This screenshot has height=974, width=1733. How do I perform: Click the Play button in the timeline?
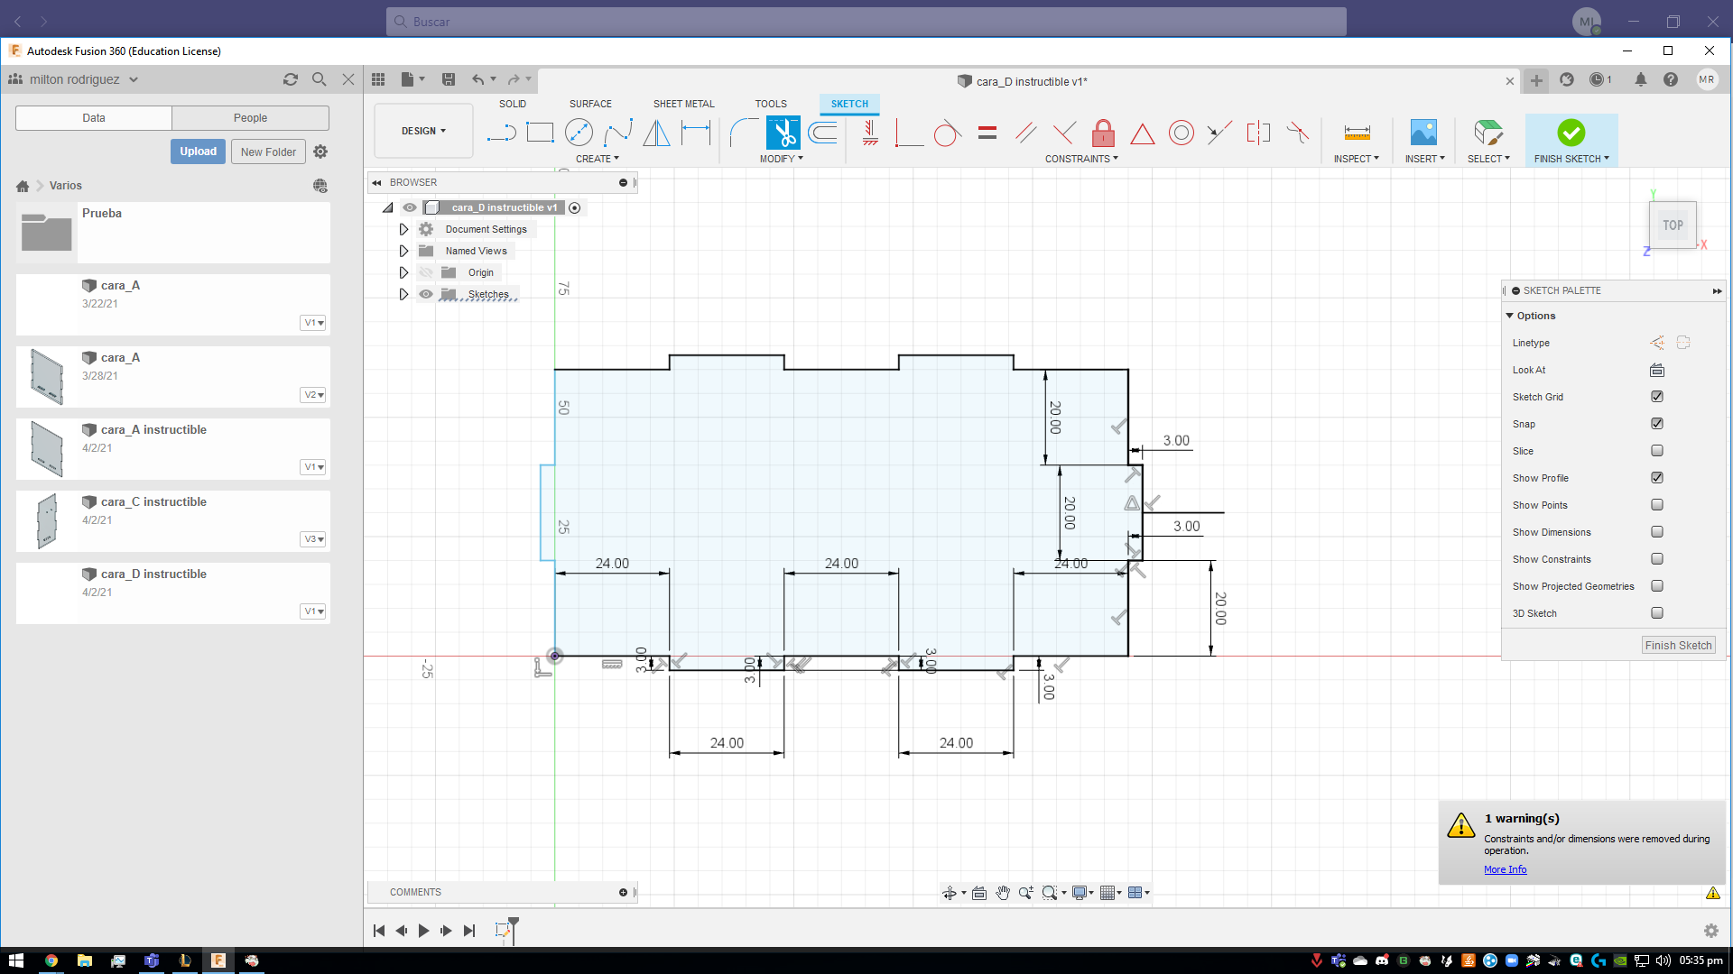(x=423, y=931)
